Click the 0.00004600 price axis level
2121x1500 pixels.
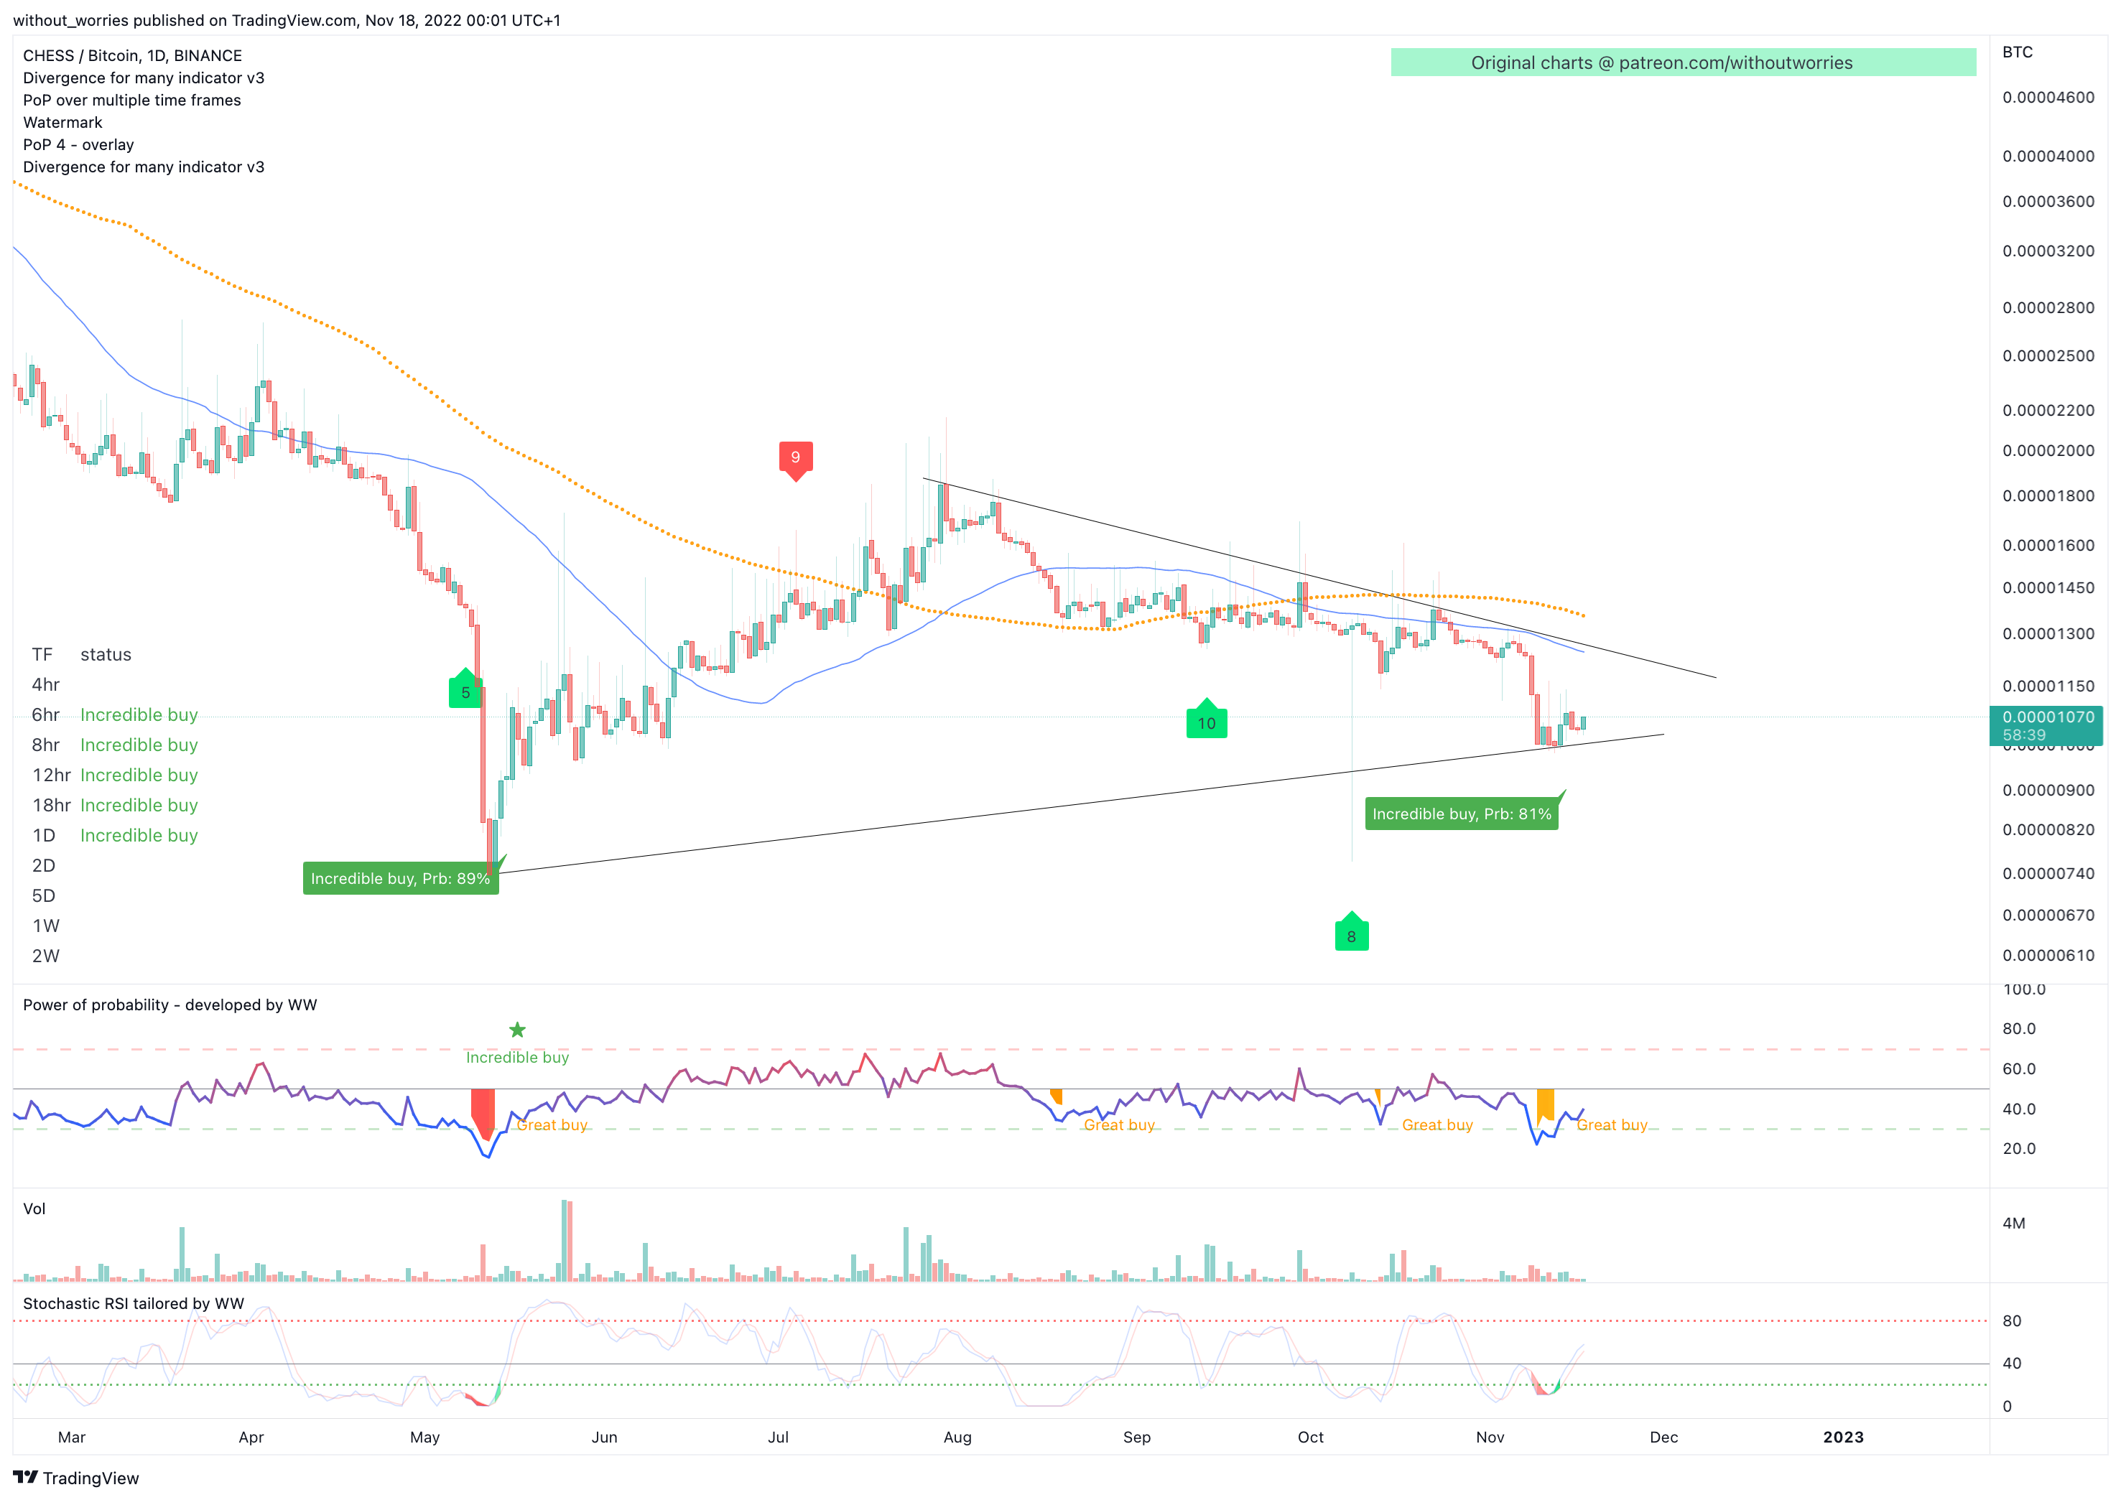click(x=2048, y=97)
